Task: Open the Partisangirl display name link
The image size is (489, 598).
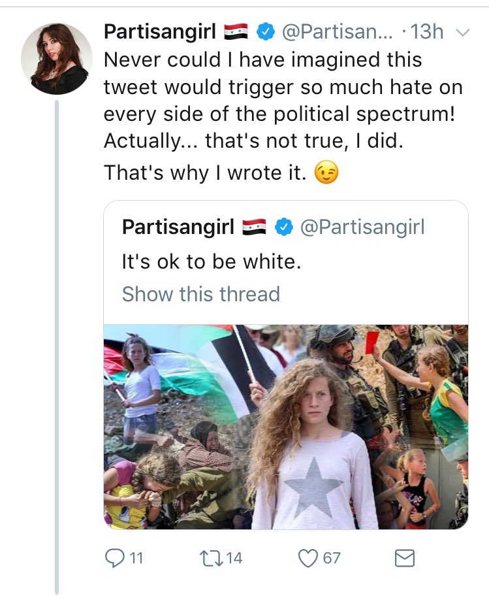Action: pyautogui.click(x=159, y=31)
